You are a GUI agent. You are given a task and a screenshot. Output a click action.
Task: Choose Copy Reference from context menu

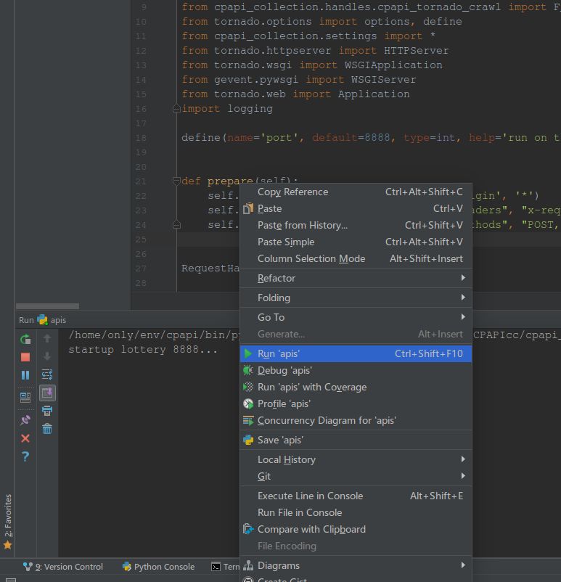point(356,192)
